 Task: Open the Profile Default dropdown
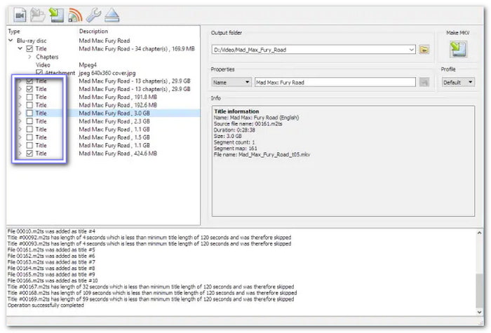pyautogui.click(x=457, y=82)
